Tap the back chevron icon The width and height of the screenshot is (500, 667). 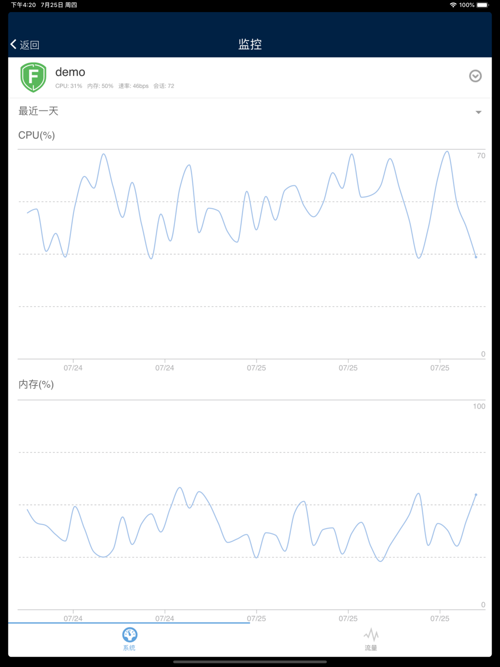pyautogui.click(x=14, y=44)
